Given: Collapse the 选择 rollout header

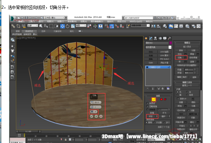Looking at the screenshot, I should pyautogui.click(x=158, y=96).
